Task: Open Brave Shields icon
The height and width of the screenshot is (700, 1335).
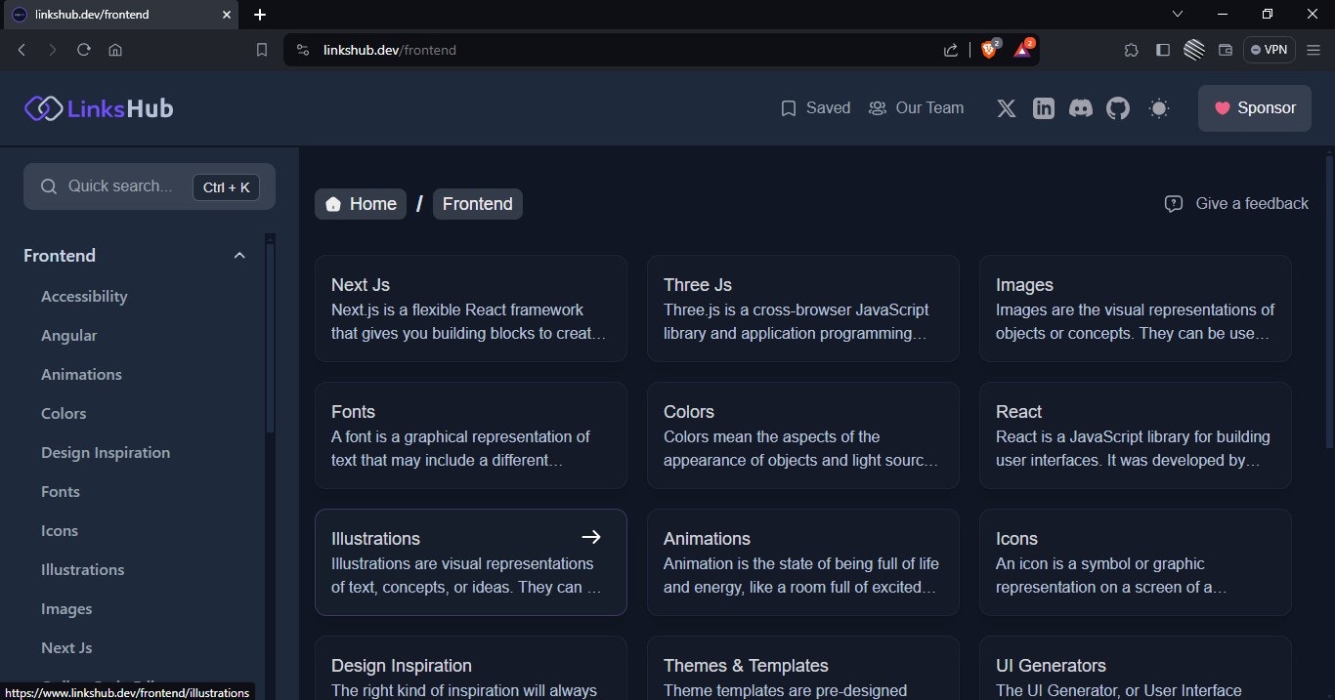Action: tap(989, 50)
